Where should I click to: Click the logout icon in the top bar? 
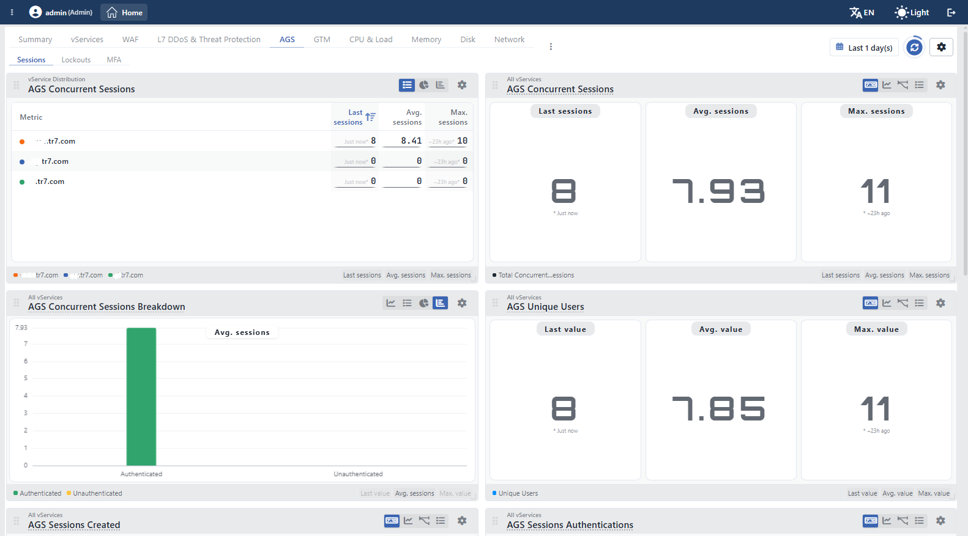(x=951, y=12)
